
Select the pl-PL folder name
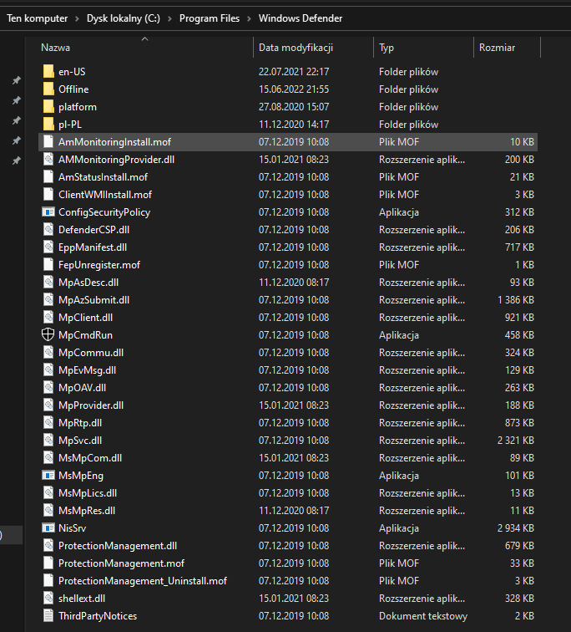coord(70,124)
